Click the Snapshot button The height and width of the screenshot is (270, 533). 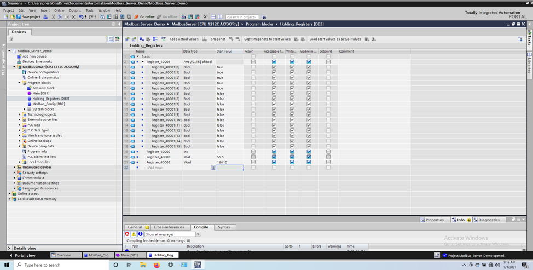point(218,39)
